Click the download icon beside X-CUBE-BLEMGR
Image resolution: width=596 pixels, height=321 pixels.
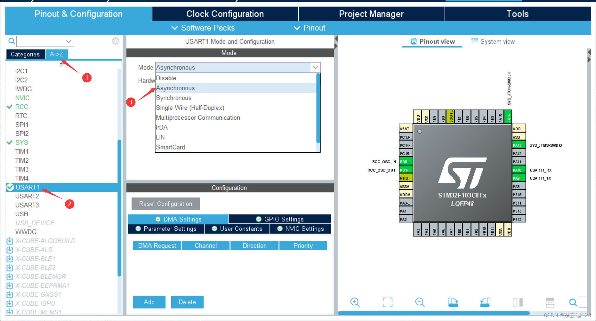(x=10, y=276)
